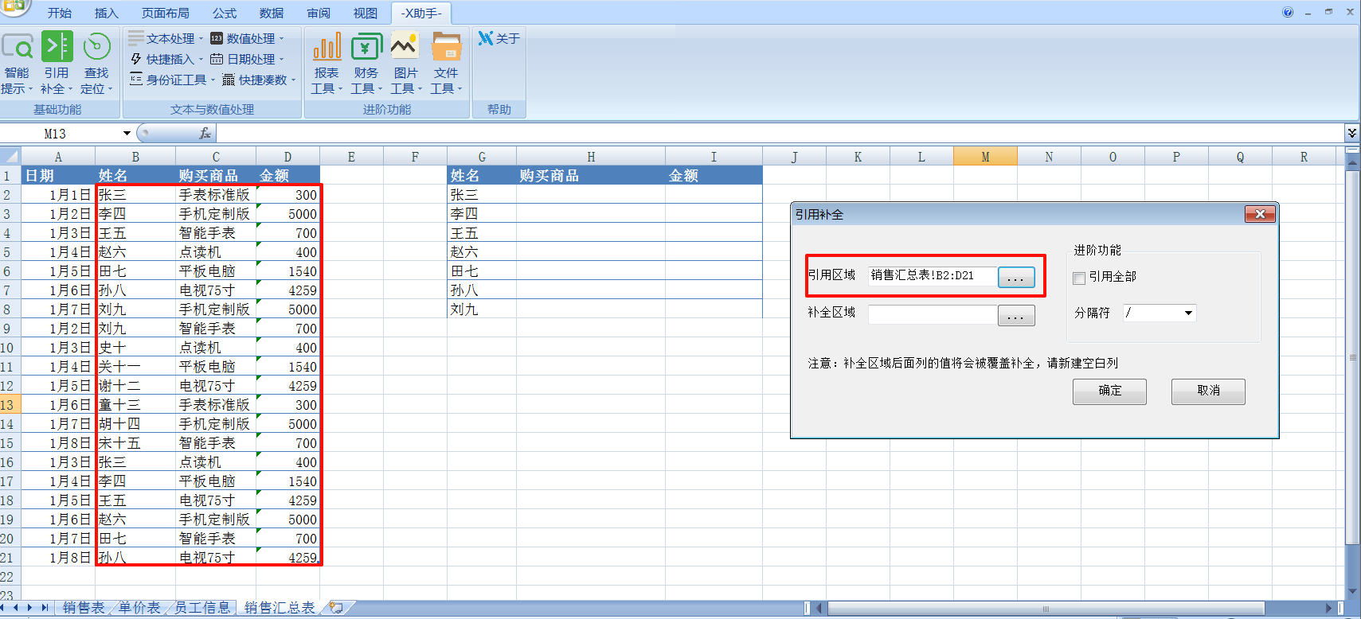Expand the formula bar

pyautogui.click(x=1351, y=133)
